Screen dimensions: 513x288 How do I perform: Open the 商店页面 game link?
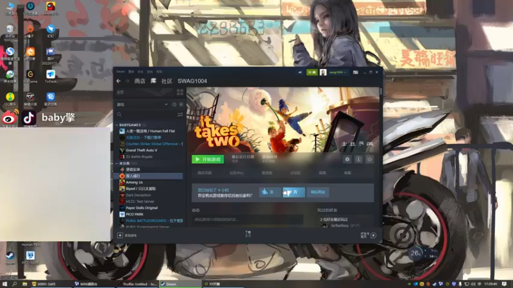point(205,173)
